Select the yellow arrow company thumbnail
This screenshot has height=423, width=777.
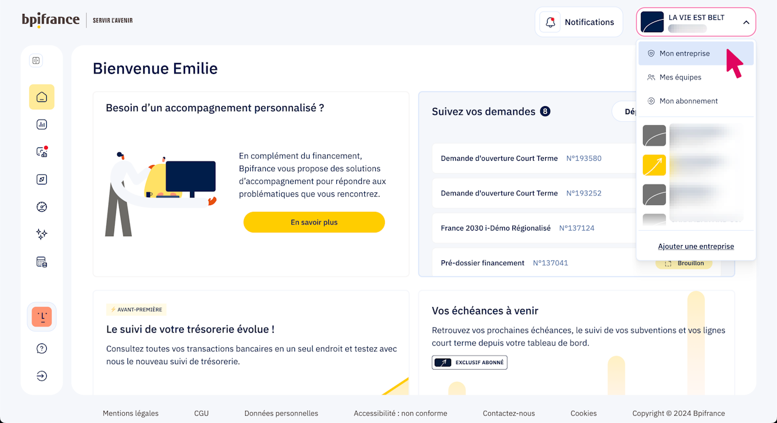[654, 165]
